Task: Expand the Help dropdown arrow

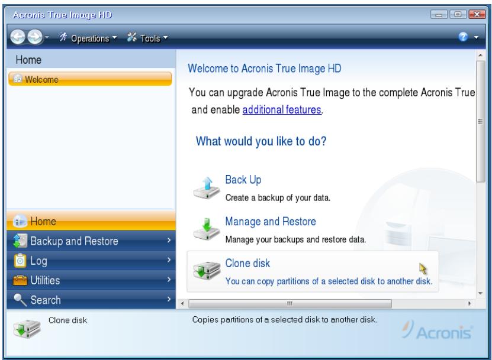Action: [x=476, y=37]
